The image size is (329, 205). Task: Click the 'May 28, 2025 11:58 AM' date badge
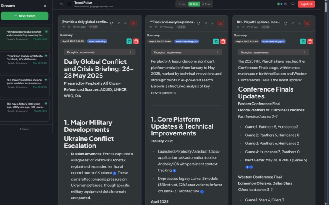coord(73,41)
